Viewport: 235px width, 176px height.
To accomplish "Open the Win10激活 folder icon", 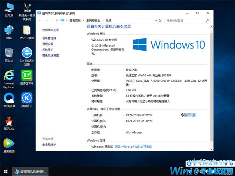I will click(x=27, y=32).
